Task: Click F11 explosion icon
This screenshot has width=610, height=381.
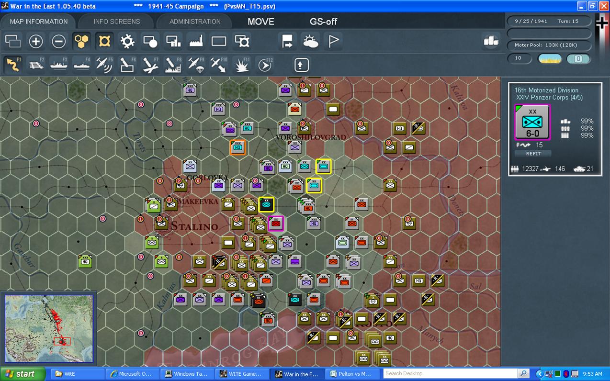Action: coord(242,65)
